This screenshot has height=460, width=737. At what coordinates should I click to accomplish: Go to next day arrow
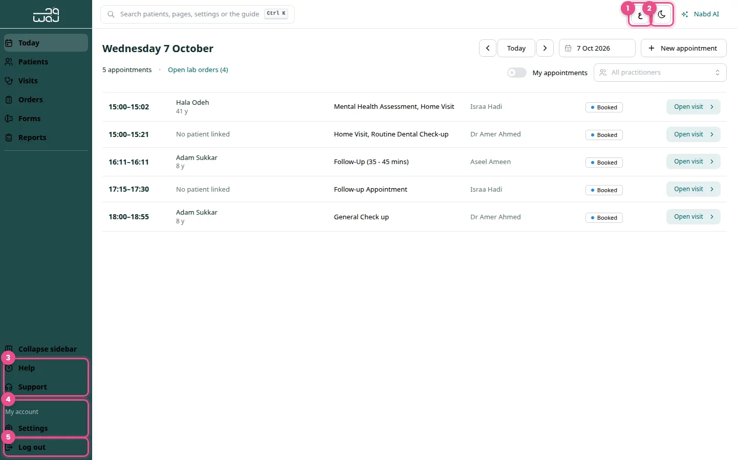545,48
